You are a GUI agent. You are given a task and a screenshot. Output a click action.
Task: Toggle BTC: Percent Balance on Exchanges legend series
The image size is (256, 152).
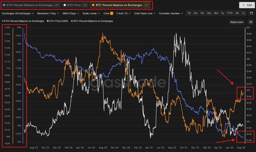coord(92,21)
